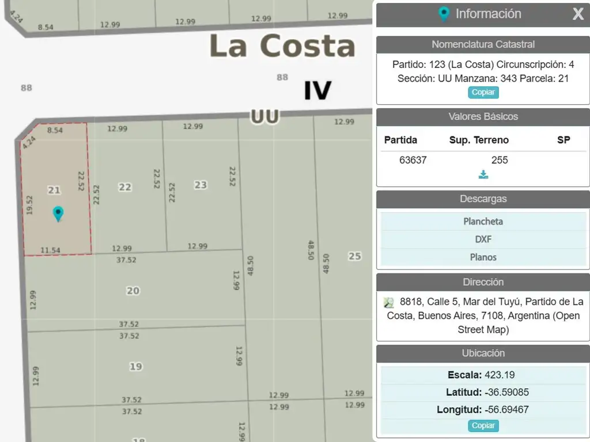Collapse the Descargas section header
Screen dimensions: 590x442
coord(483,199)
